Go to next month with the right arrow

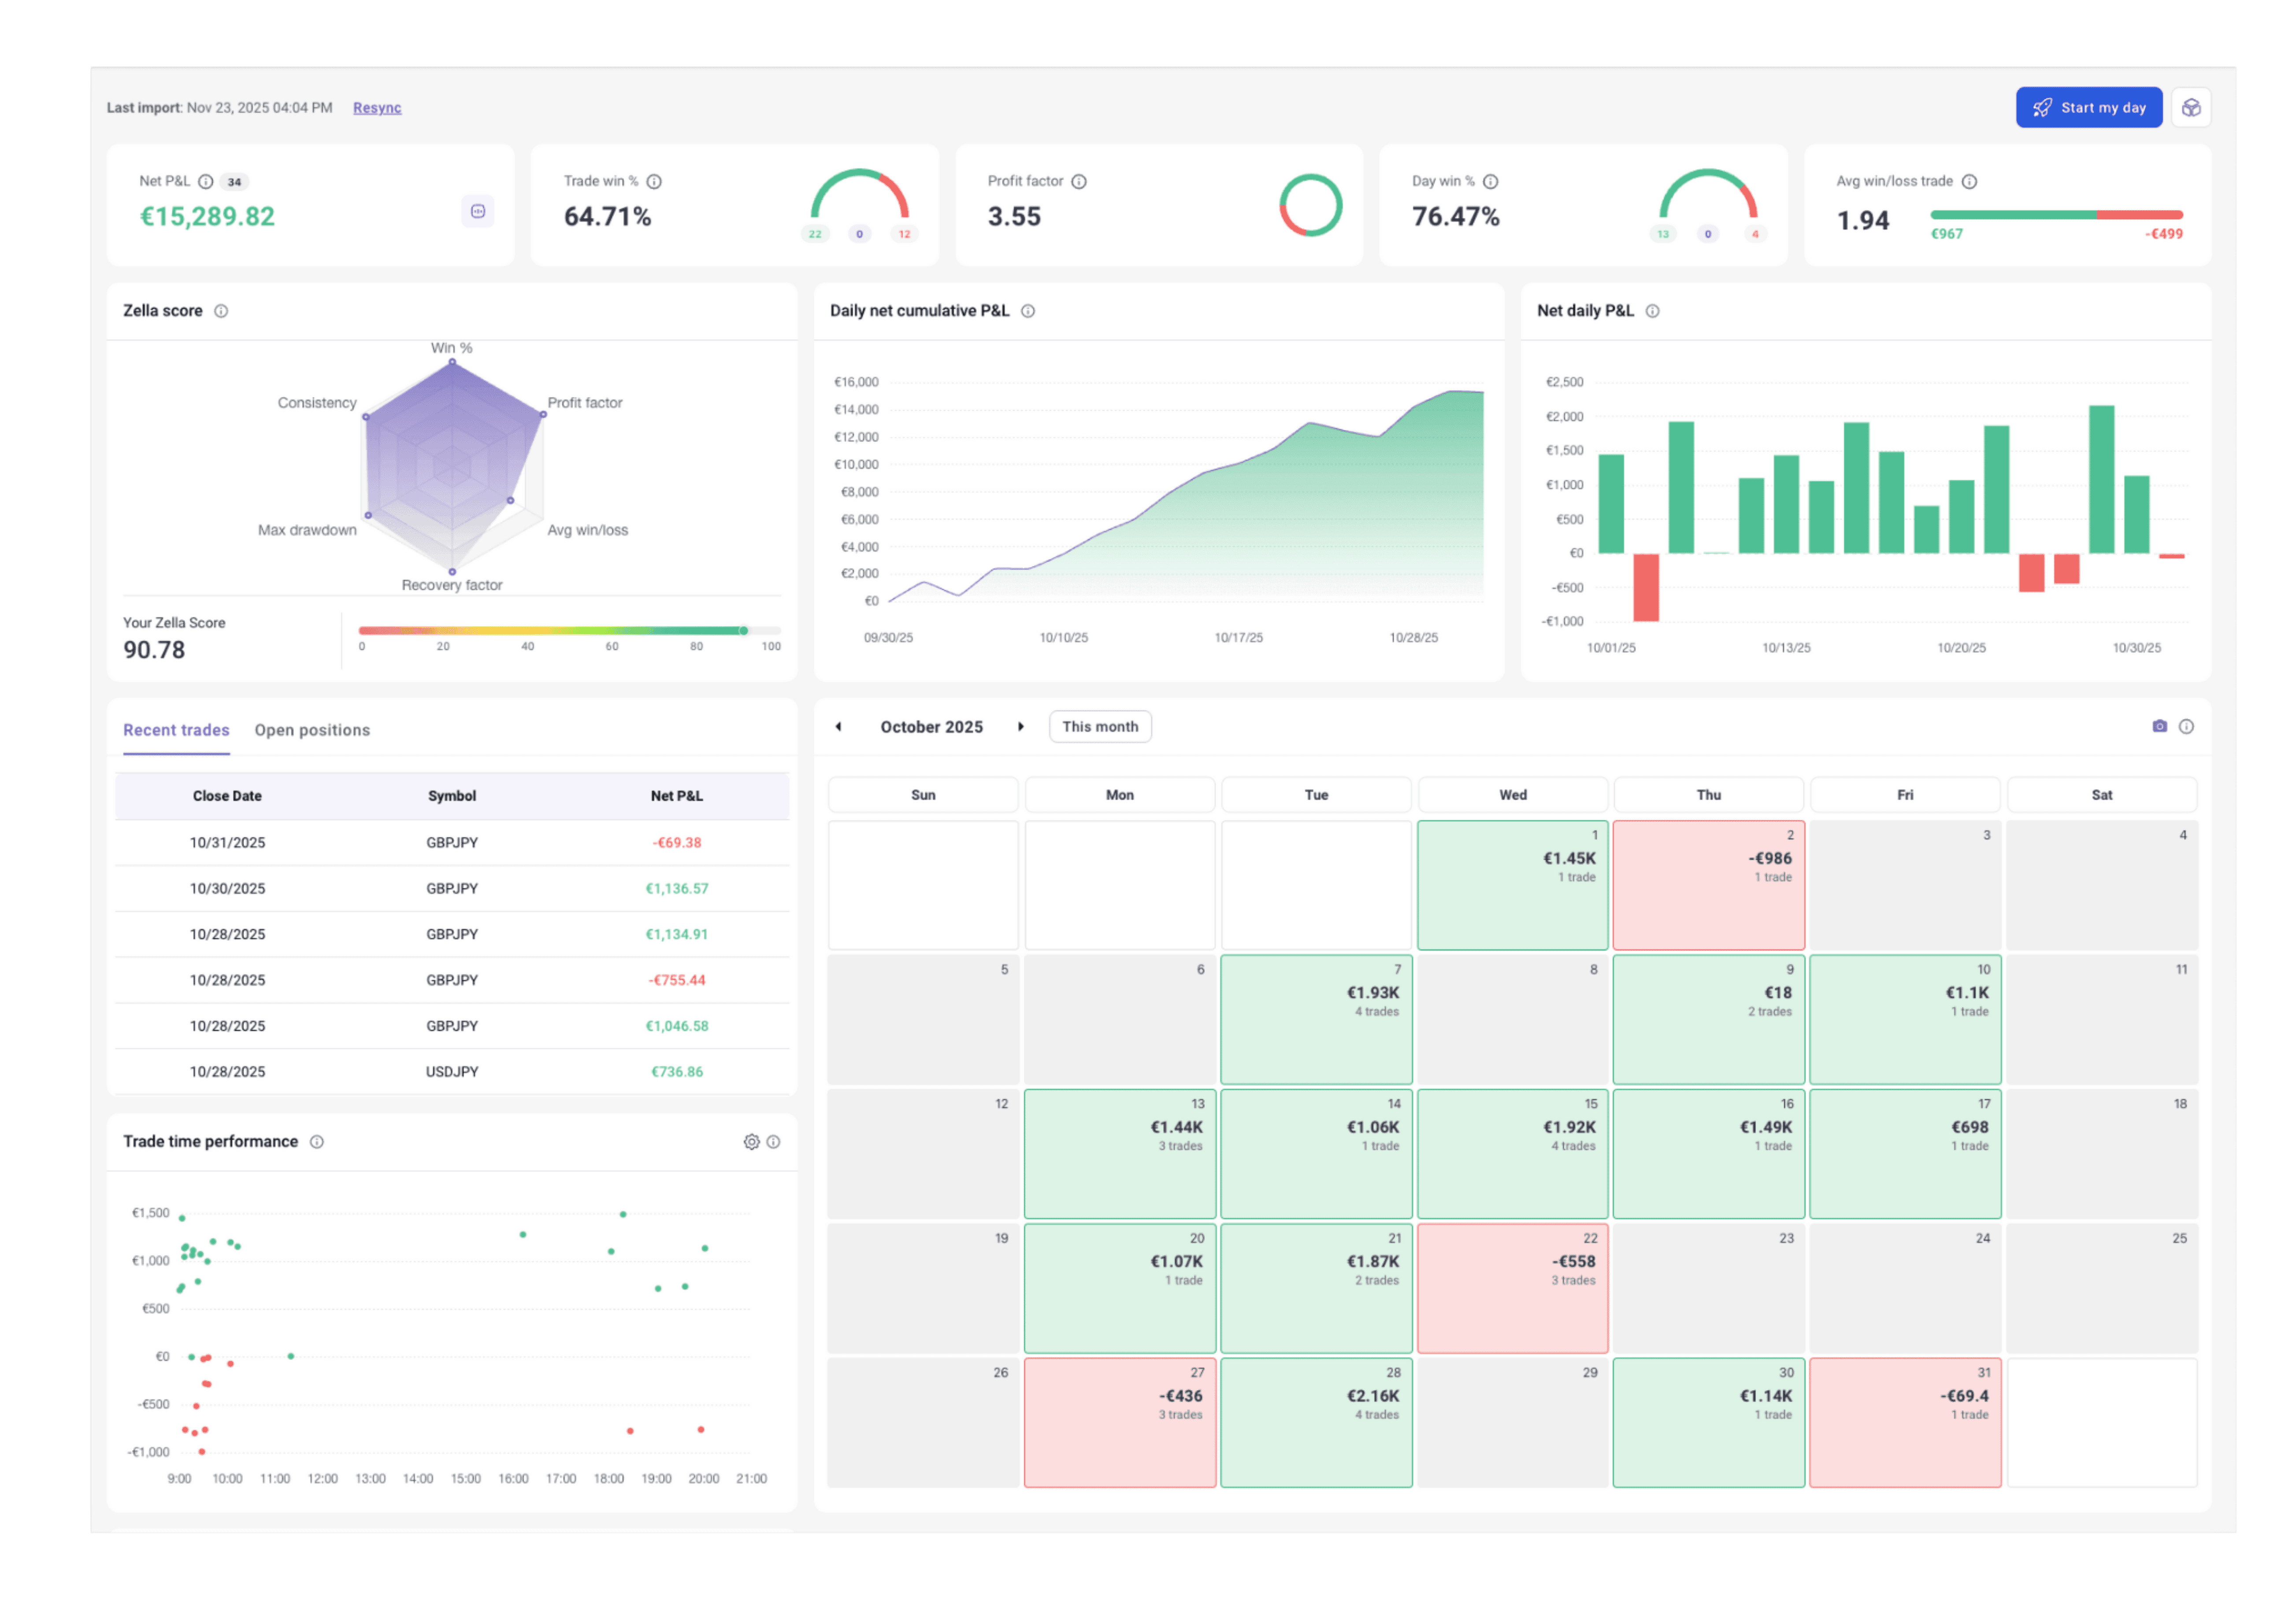[1020, 727]
